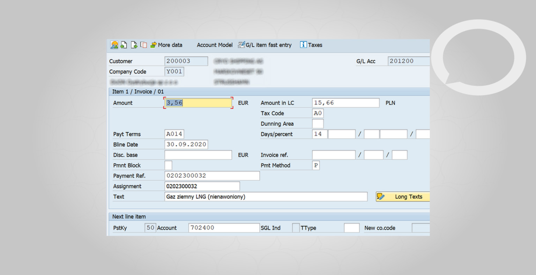536x275 pixels.
Task: Click the Customer field showing 200003
Action: pos(186,61)
